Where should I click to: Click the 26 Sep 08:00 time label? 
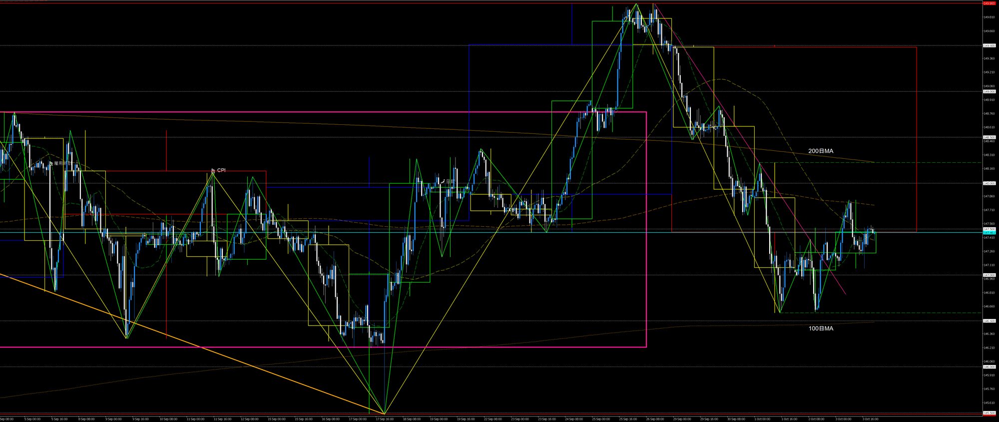654,419
